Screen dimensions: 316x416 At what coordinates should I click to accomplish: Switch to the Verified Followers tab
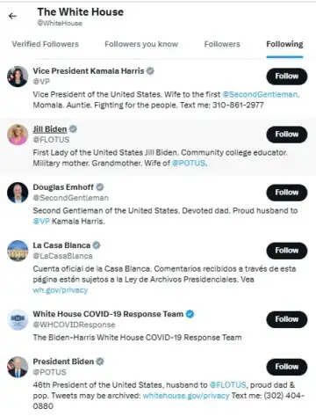point(46,44)
